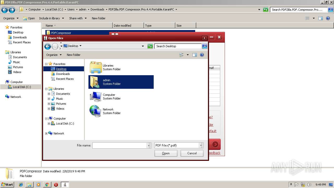Click Explorer search magnifier button
This screenshot has width=334, height=188.
click(331, 10)
